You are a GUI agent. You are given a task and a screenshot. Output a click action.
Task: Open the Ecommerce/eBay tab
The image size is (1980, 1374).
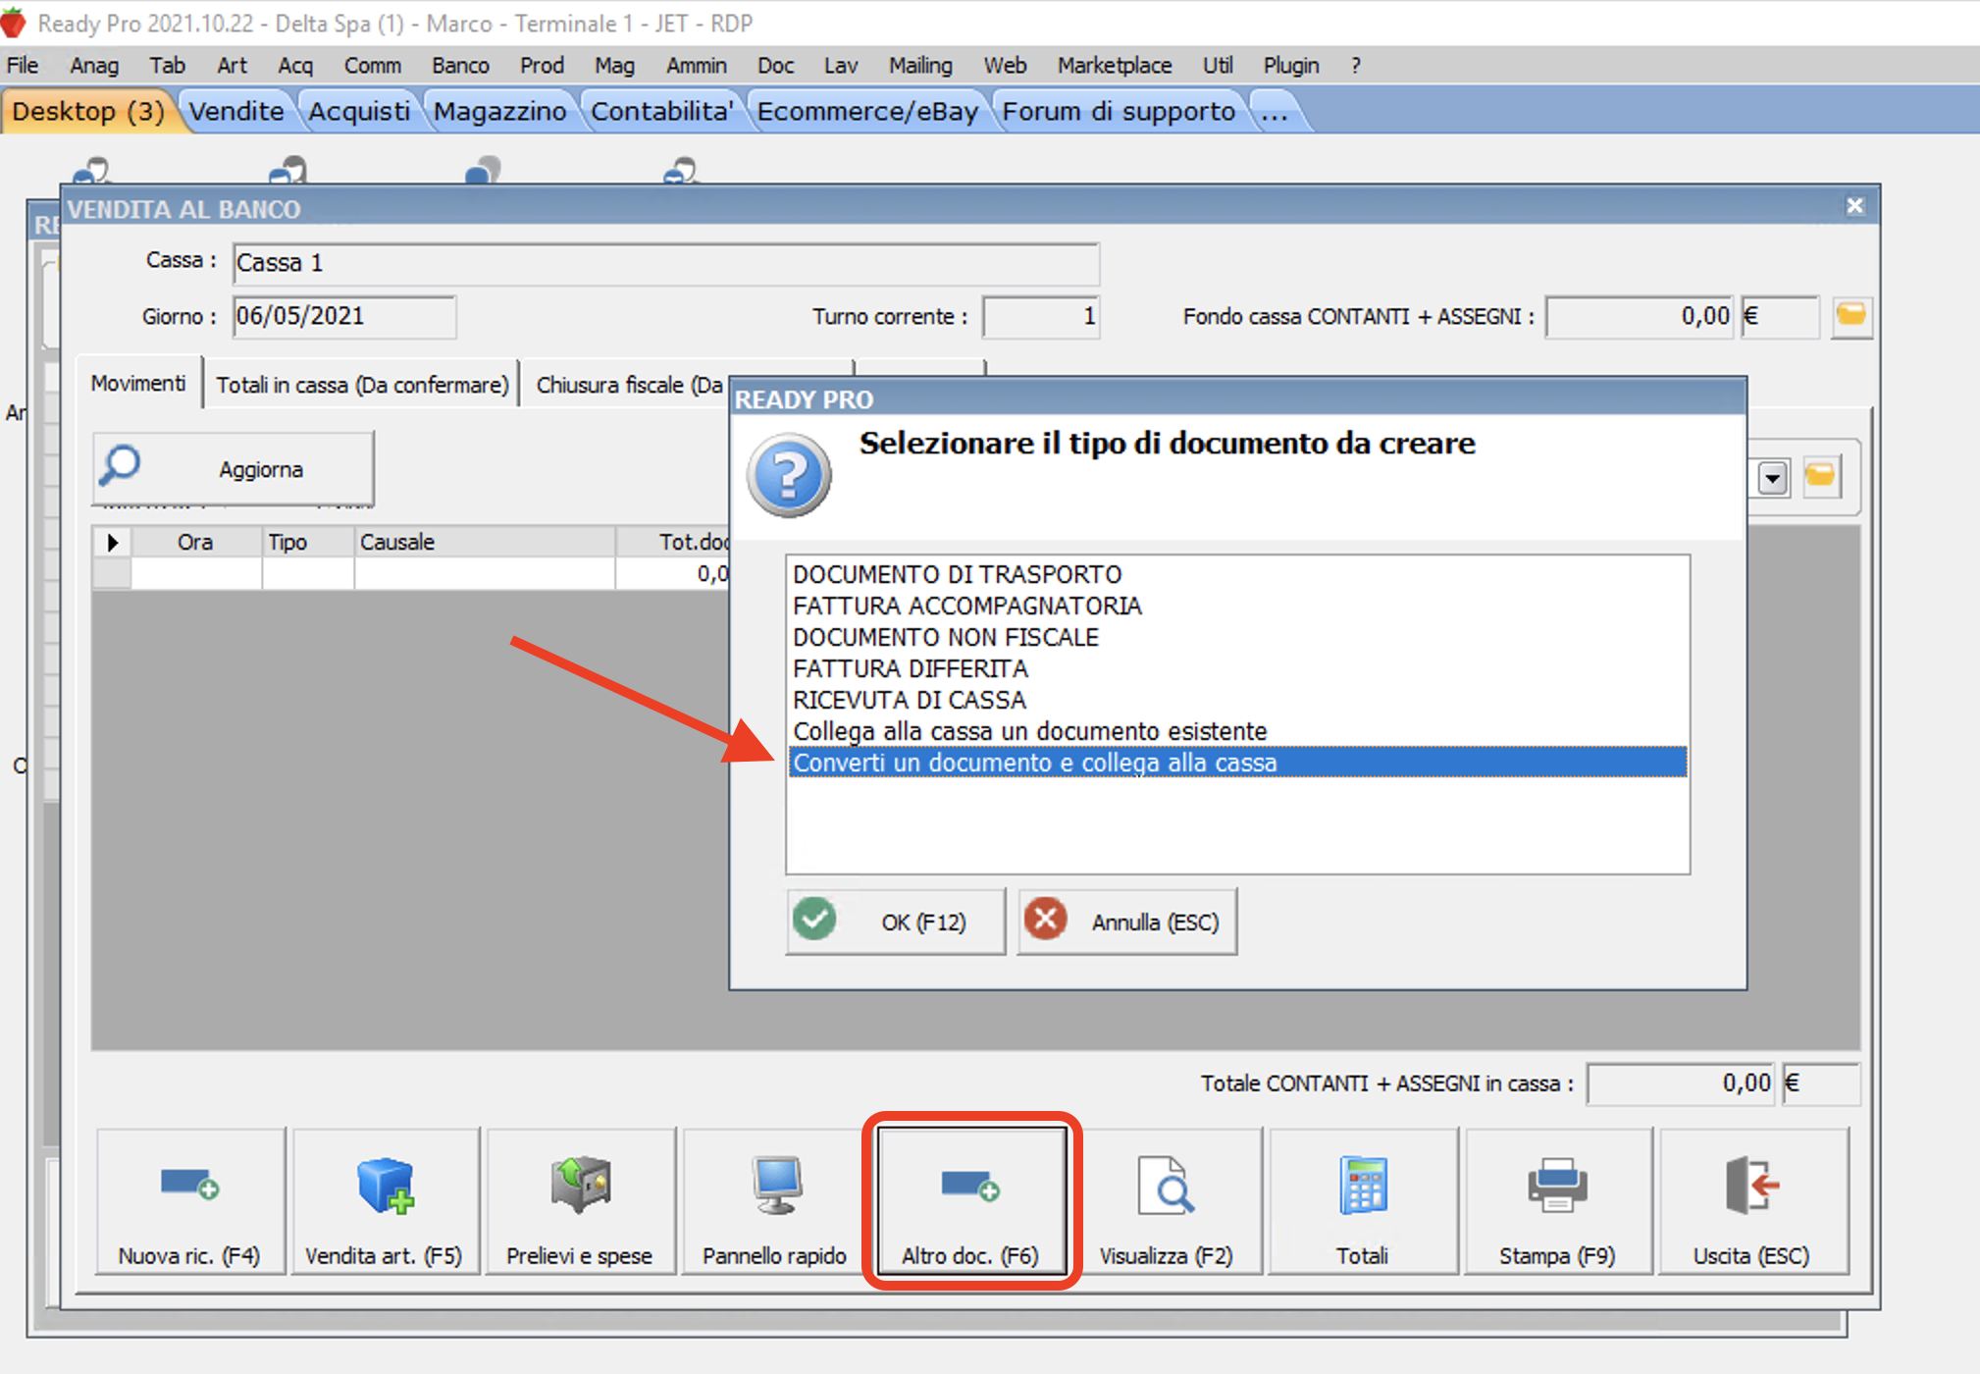pos(868,111)
